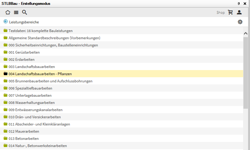Open the shopping cart
This screenshot has width=250, height=150.
[x=230, y=12]
